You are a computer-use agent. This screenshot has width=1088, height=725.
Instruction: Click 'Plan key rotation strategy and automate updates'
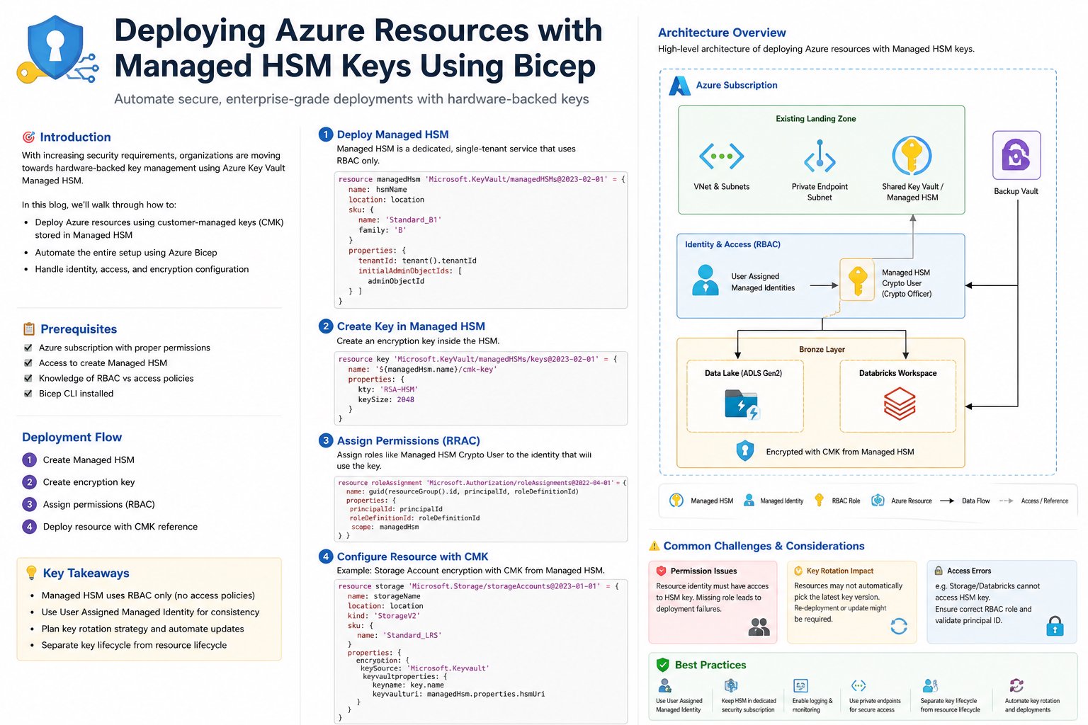tap(142, 629)
